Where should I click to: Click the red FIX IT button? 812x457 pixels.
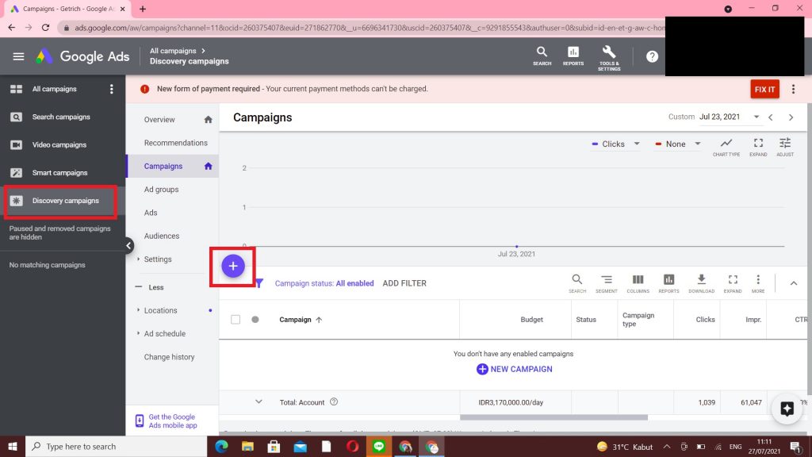(x=764, y=89)
